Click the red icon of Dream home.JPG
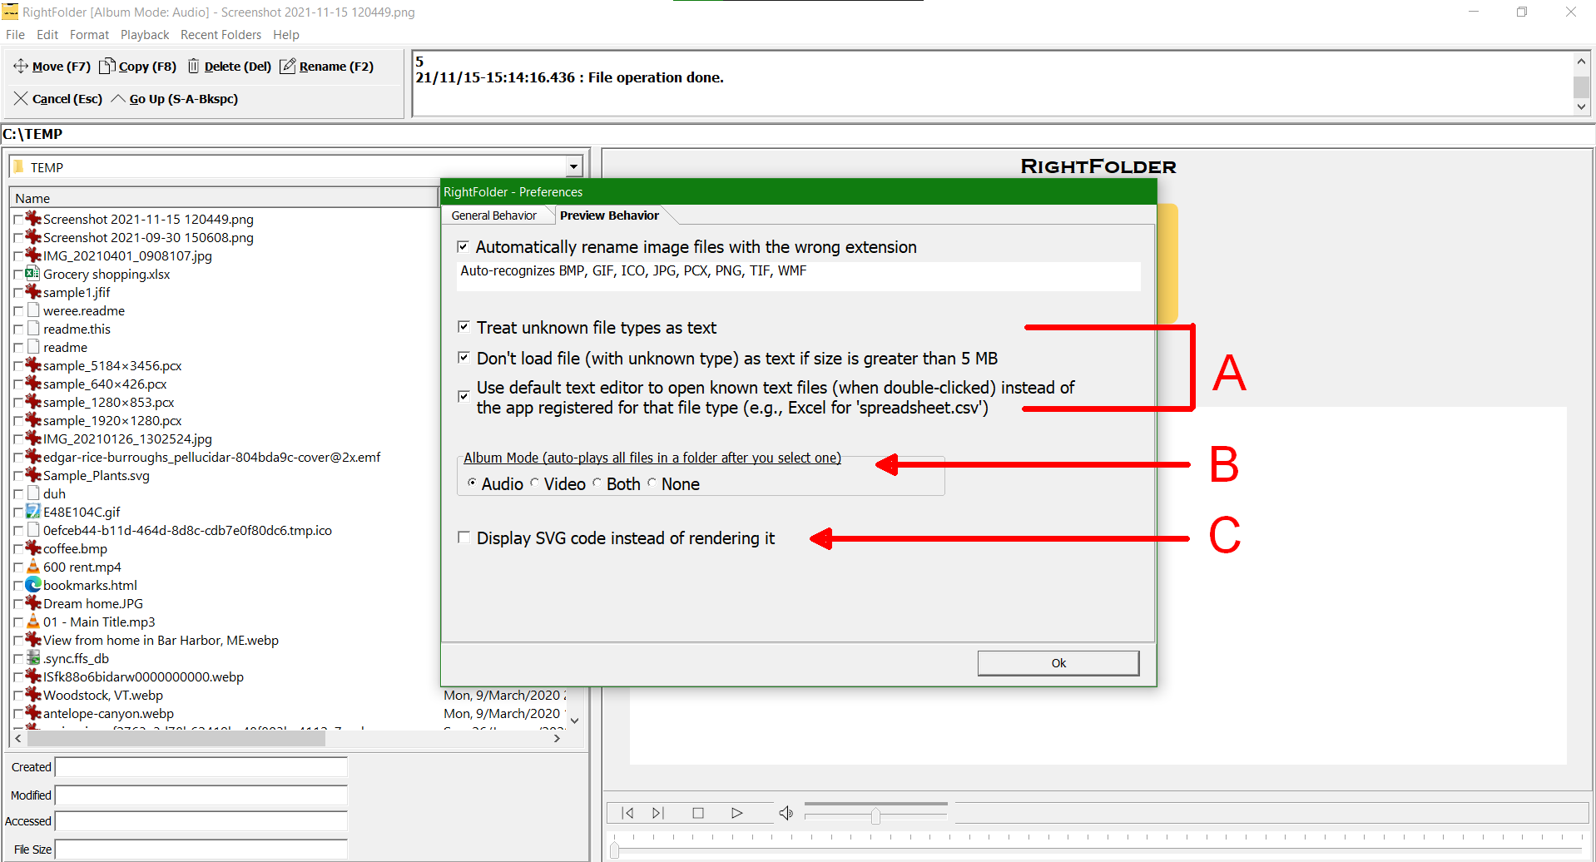1596x862 pixels. tap(33, 603)
